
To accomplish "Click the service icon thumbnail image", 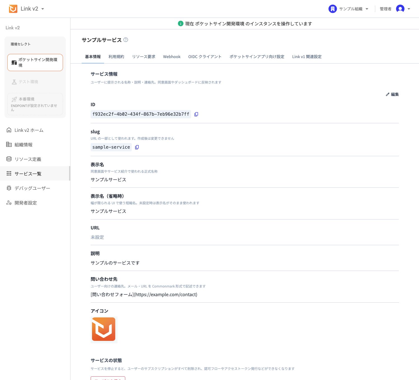I will 104,329.
